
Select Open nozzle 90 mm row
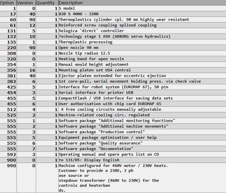(x=113, y=48)
